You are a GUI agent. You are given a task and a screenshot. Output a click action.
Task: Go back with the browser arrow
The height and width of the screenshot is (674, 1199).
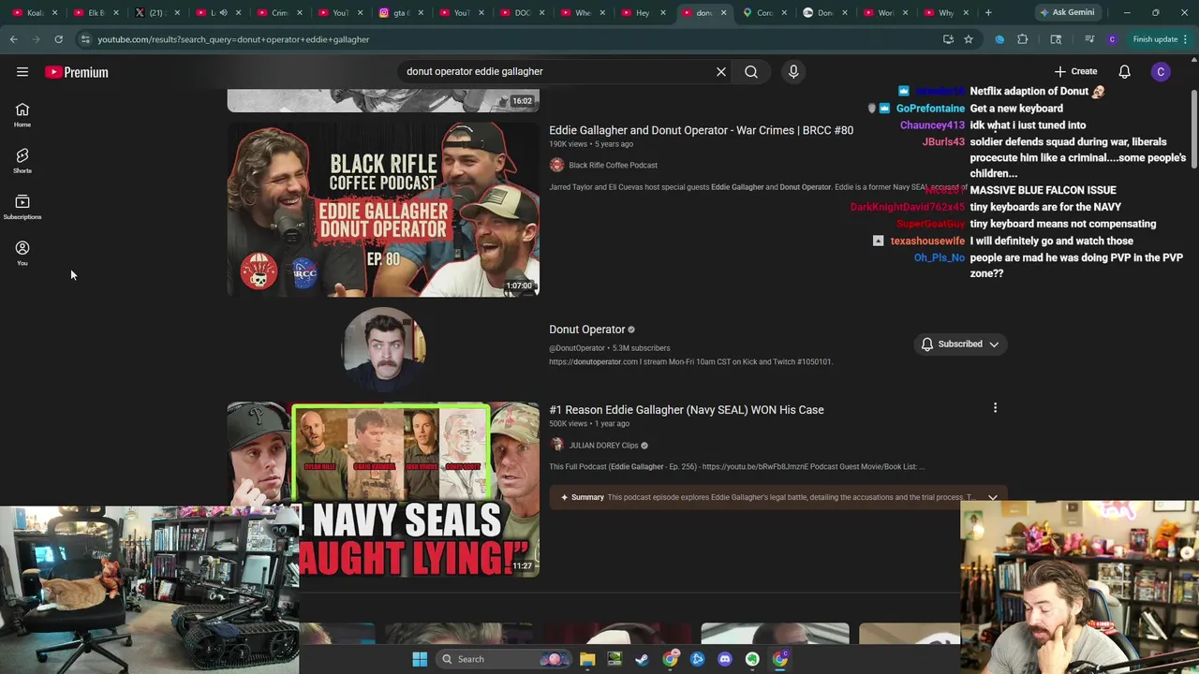pyautogui.click(x=13, y=39)
